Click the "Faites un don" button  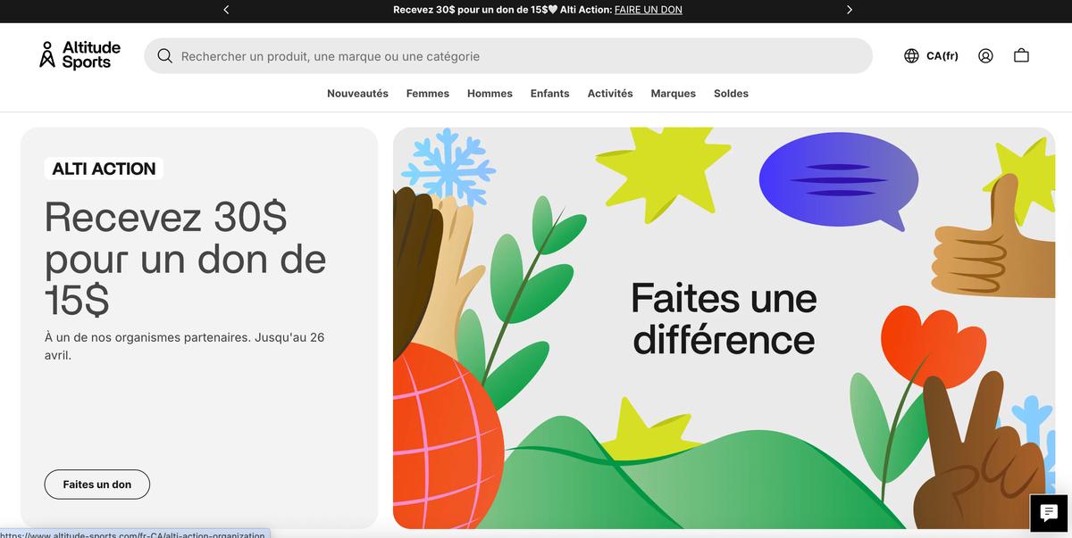pos(96,484)
